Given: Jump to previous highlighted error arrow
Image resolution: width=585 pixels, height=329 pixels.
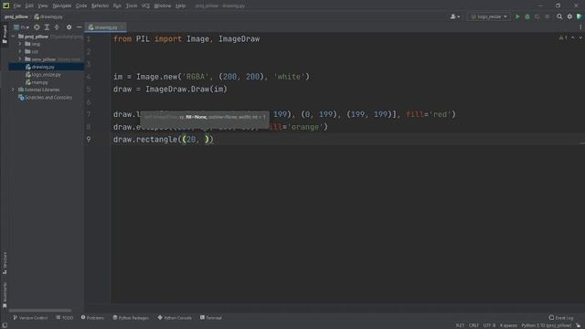Looking at the screenshot, I should (573, 37).
